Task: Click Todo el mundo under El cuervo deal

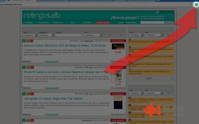Action: click(x=52, y=114)
